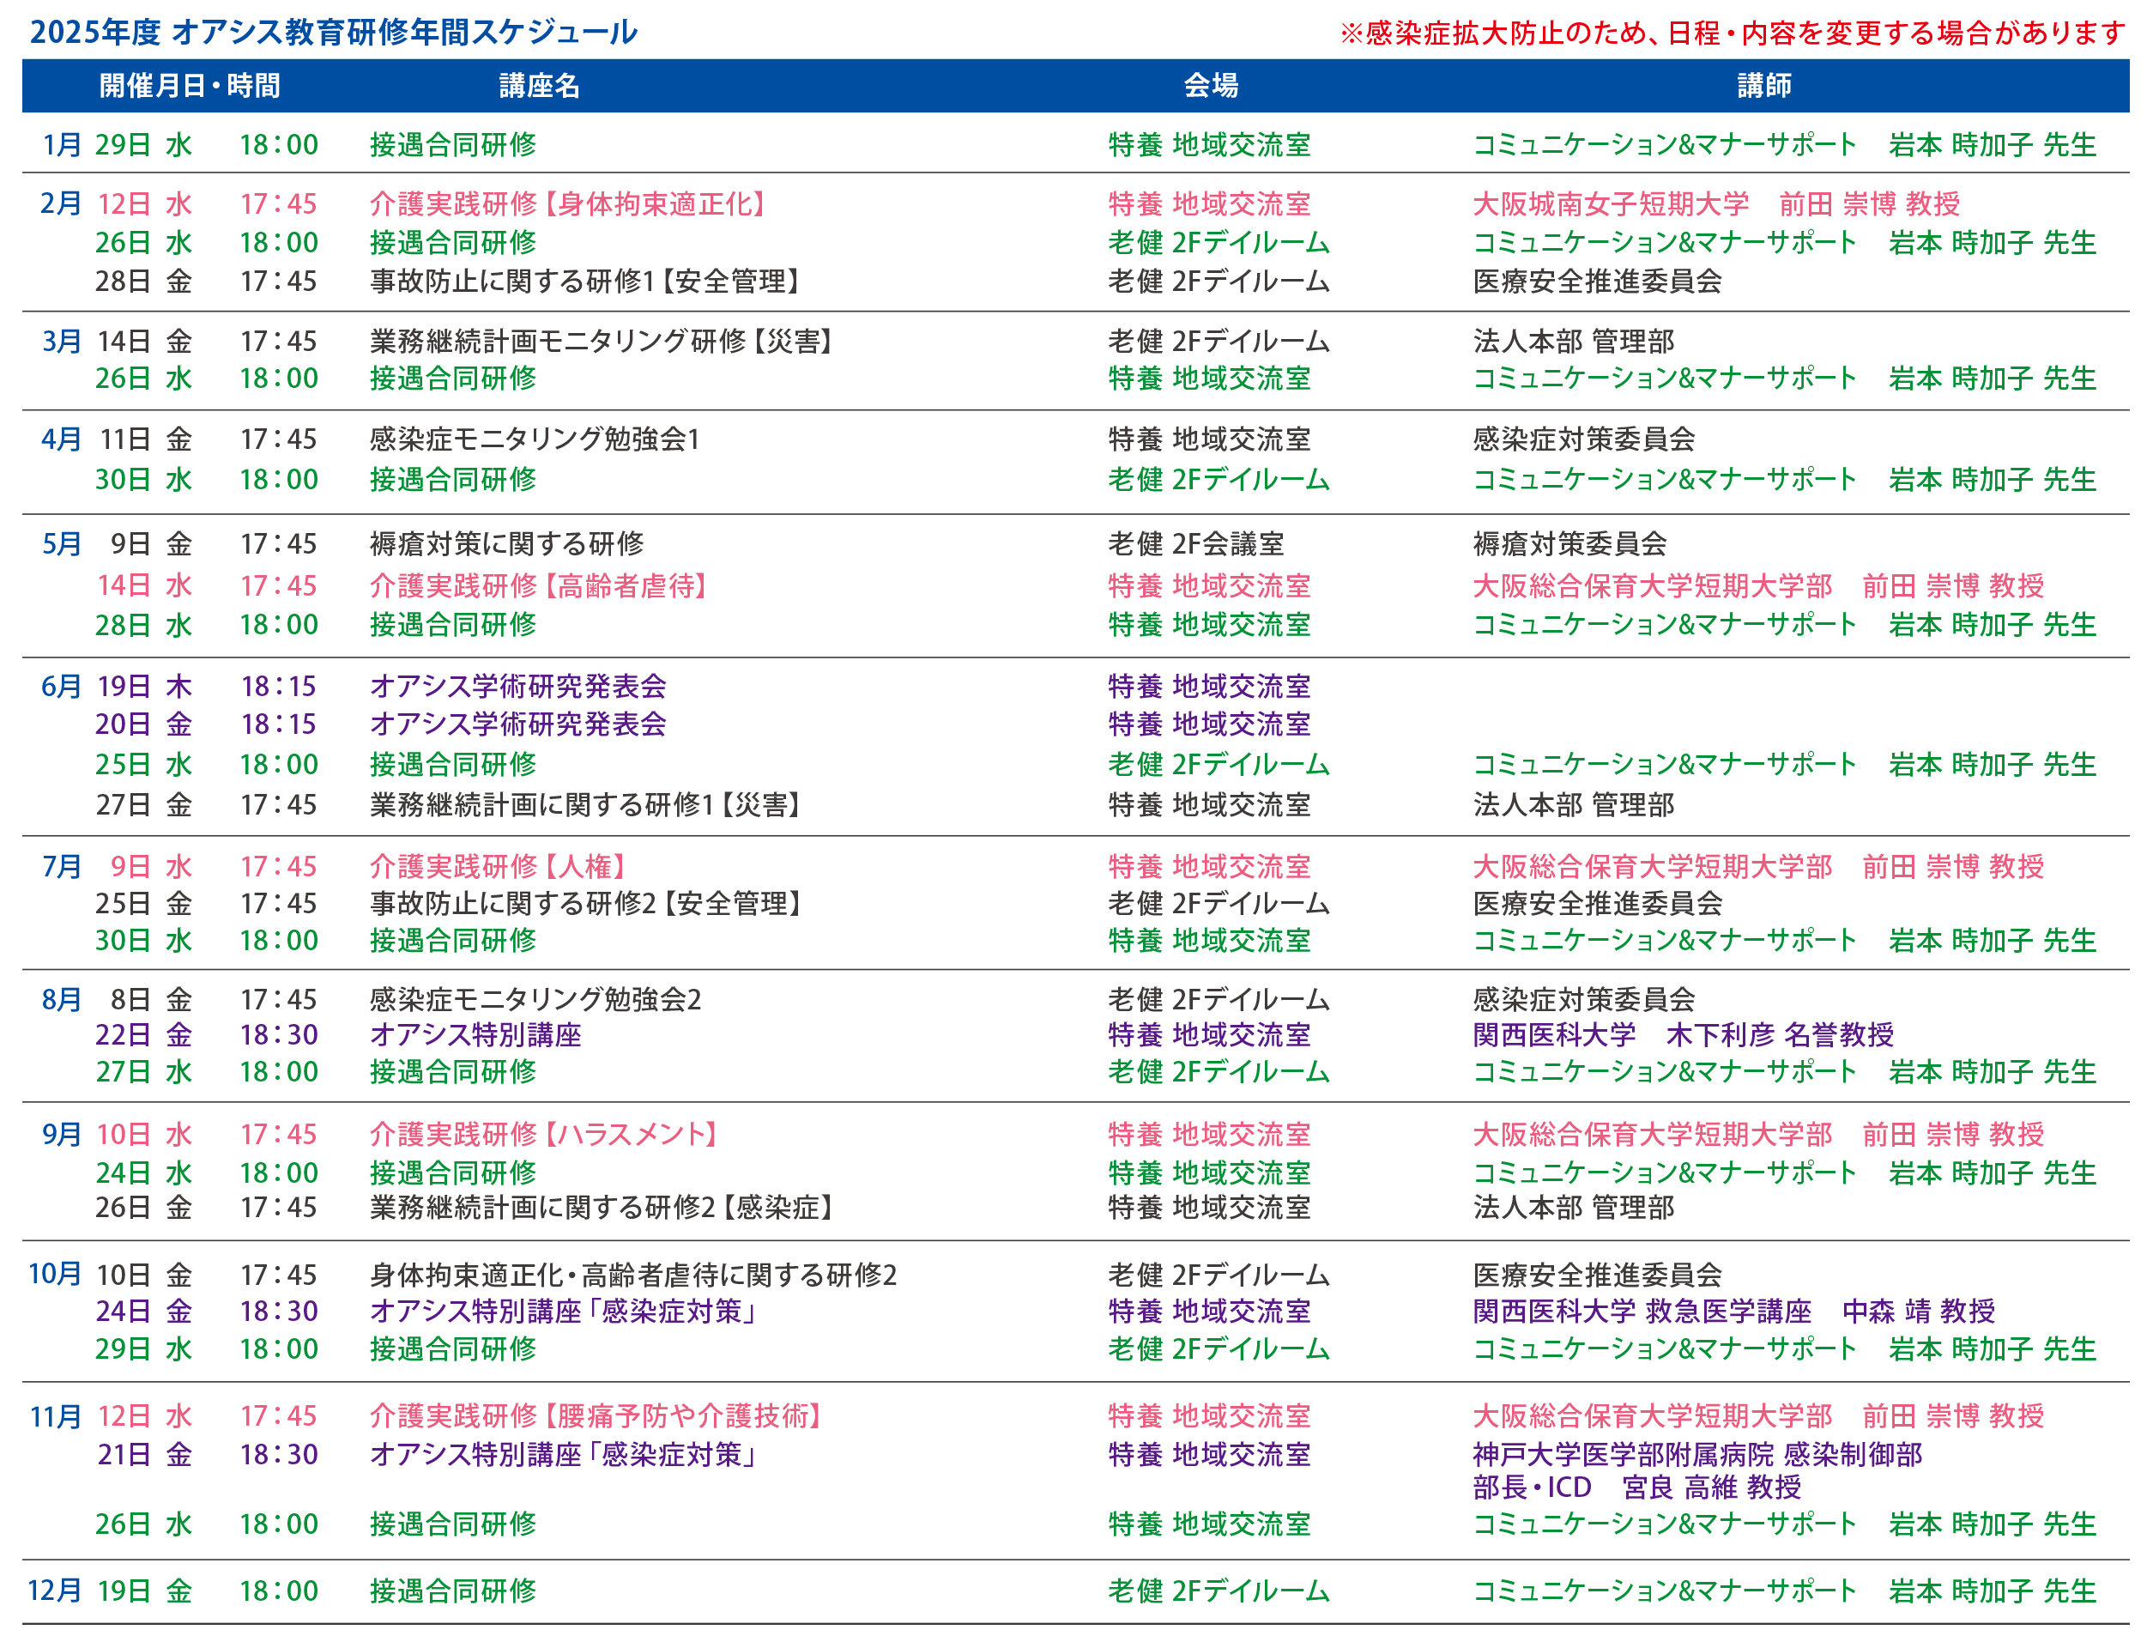Screen dimensions: 2153x1642
Task: Click the 会場 column header
Action: [1212, 86]
